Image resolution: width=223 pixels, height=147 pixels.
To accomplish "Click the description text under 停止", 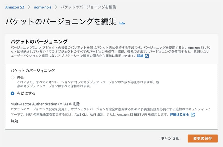I will pyautogui.click(x=88, y=84).
